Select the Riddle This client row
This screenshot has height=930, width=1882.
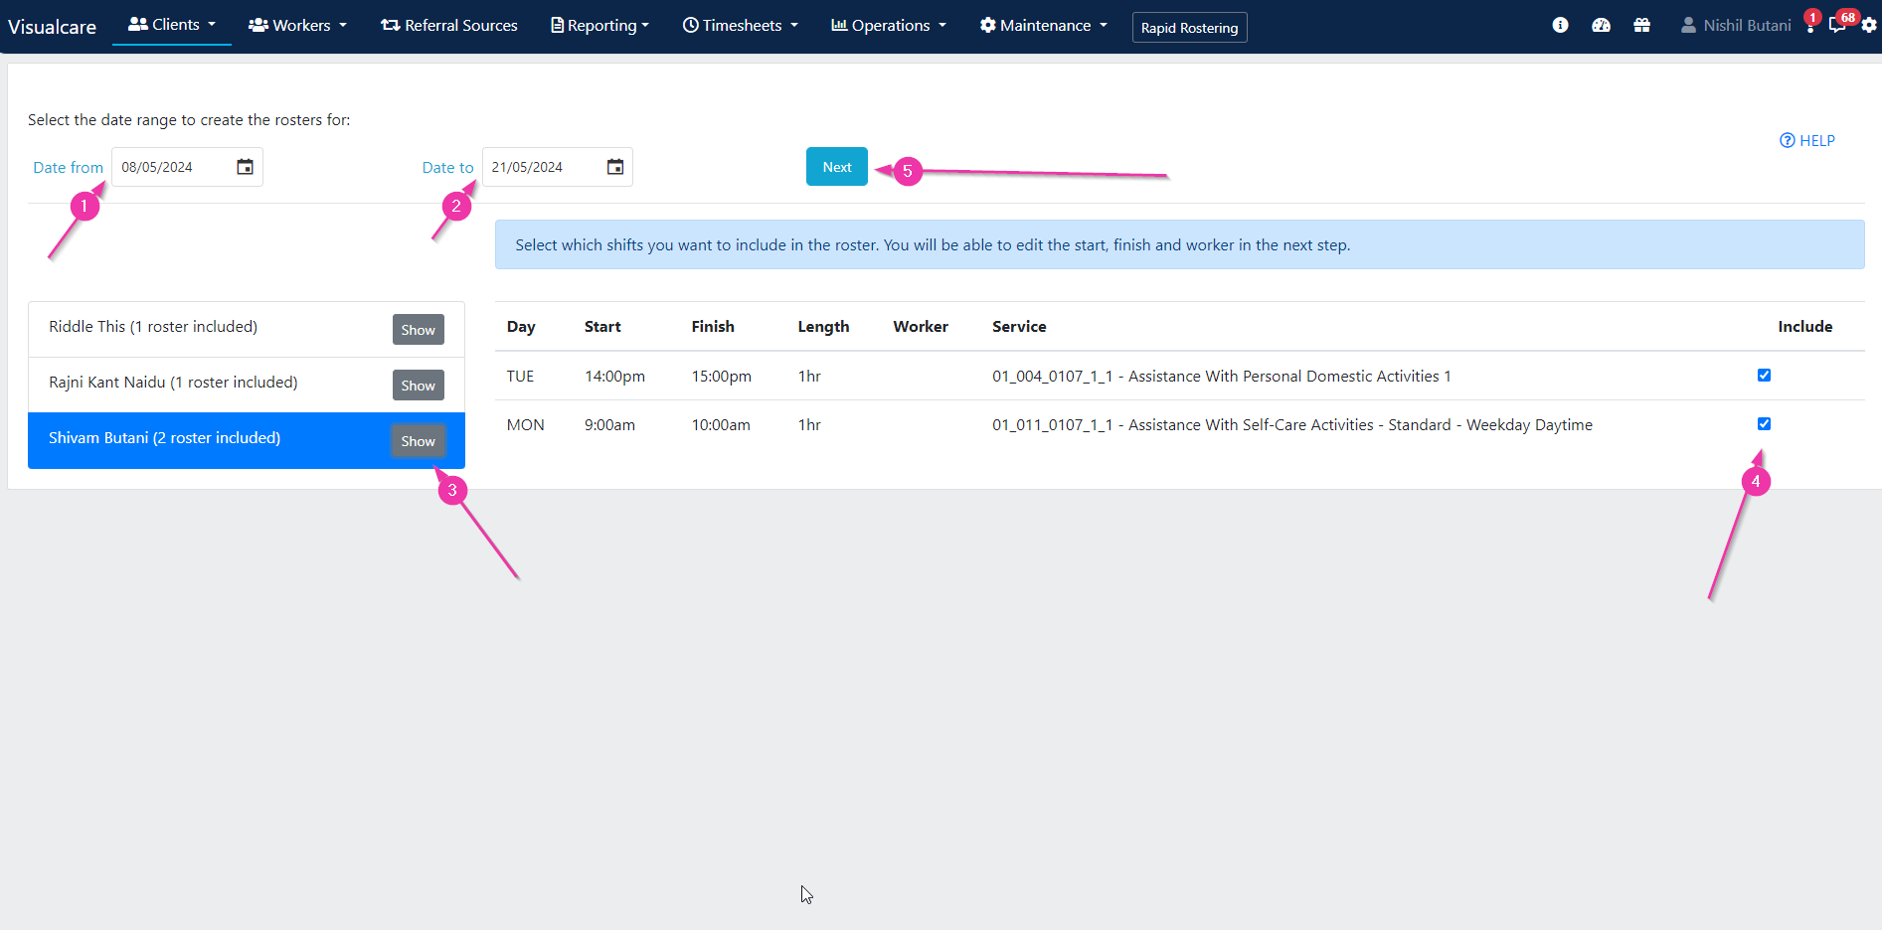(247, 329)
